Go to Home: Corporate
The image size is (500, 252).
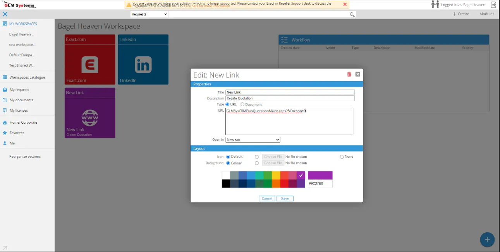pyautogui.click(x=24, y=123)
